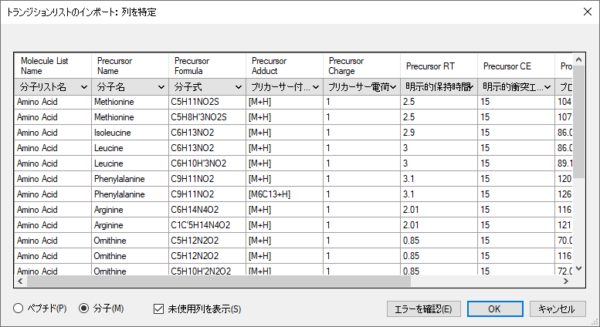Click the エラーを確認(E) button
The image size is (600, 327).
[424, 308]
